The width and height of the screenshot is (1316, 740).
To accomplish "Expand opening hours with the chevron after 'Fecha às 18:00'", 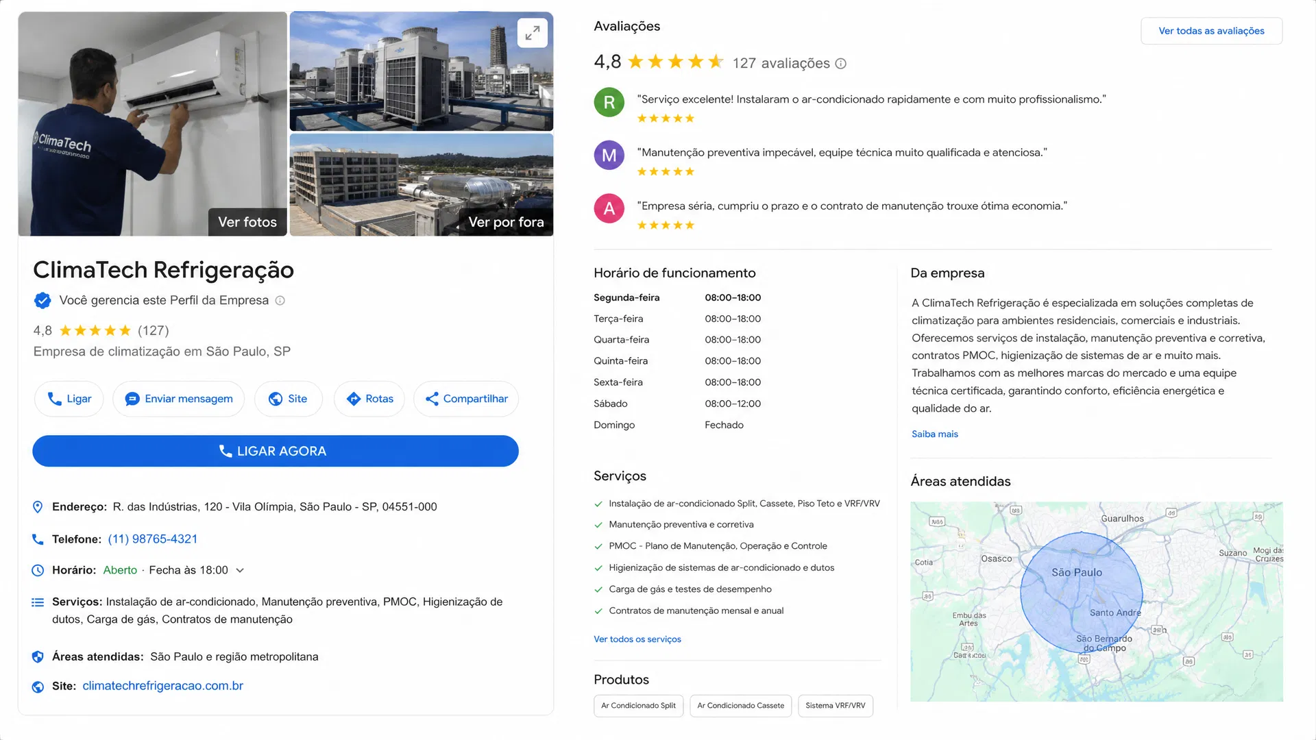I will pos(240,570).
